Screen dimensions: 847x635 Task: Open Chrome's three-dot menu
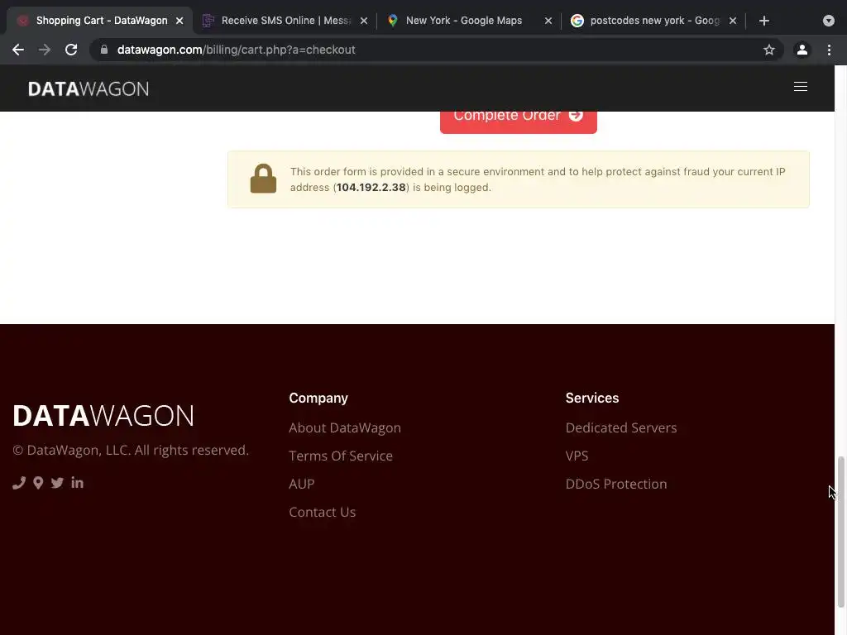[x=829, y=50]
